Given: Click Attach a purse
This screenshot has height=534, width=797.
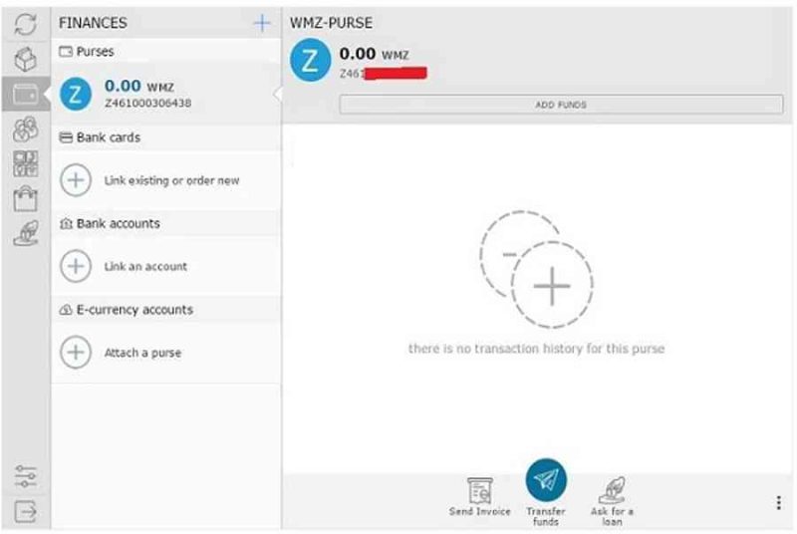Looking at the screenshot, I should (142, 353).
